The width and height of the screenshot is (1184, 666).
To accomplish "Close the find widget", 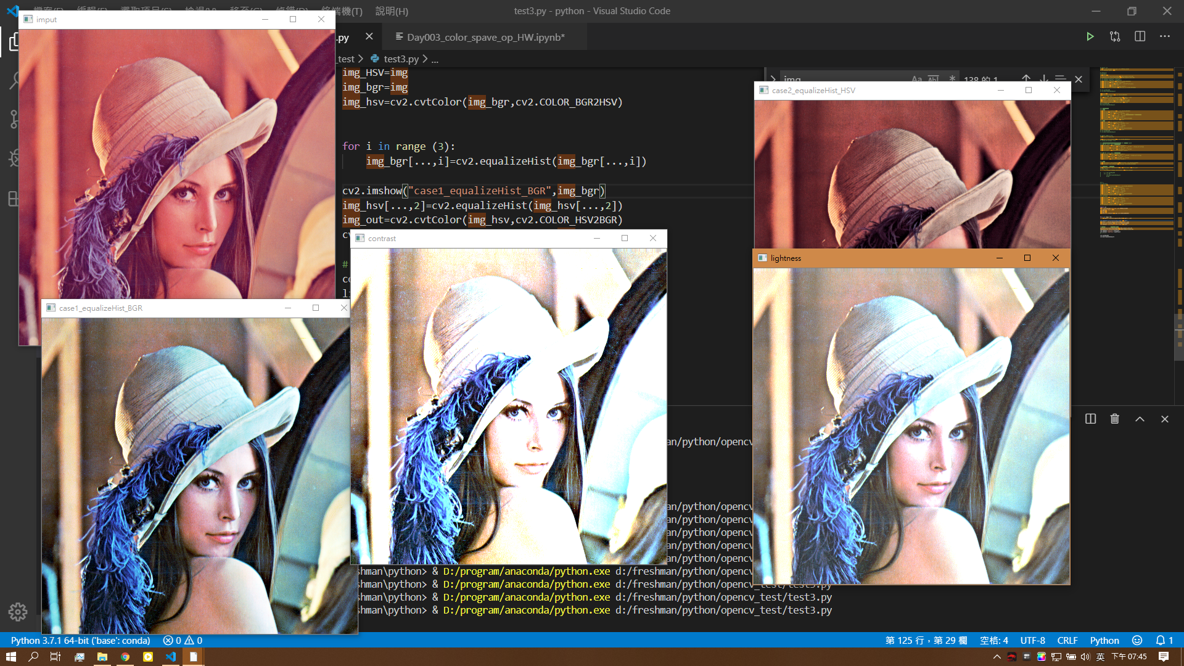I will pos(1079,79).
